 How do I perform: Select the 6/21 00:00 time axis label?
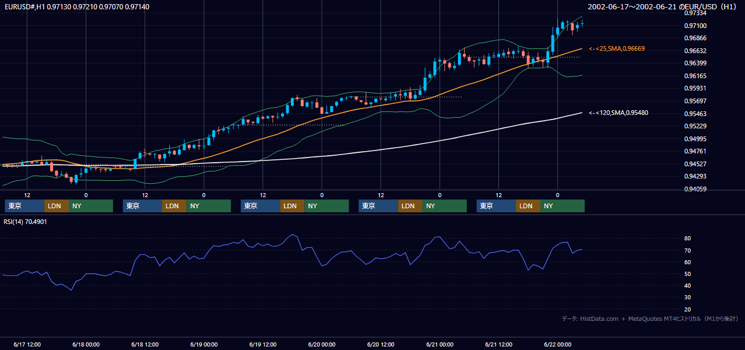pyautogui.click(x=440, y=344)
